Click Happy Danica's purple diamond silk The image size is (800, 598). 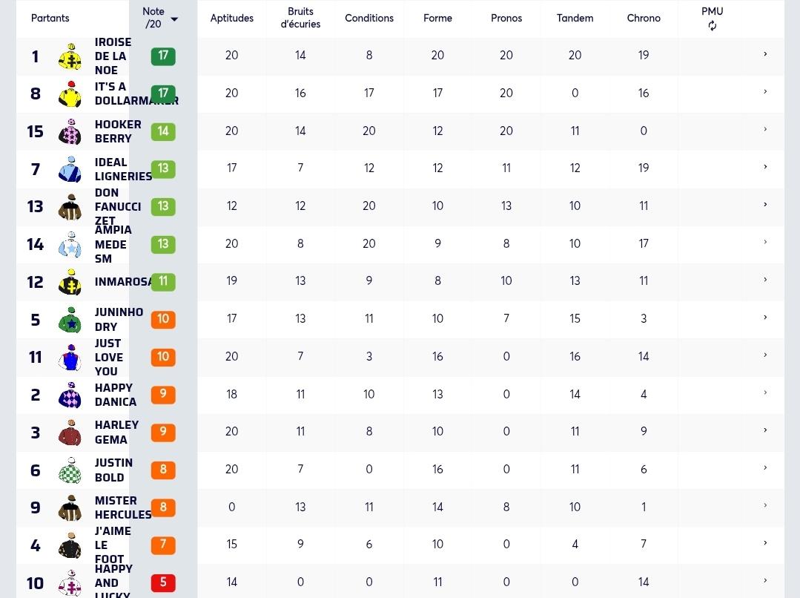[70, 395]
